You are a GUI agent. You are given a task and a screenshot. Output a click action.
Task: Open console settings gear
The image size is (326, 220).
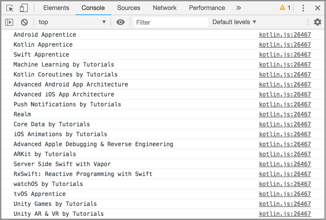click(x=317, y=22)
